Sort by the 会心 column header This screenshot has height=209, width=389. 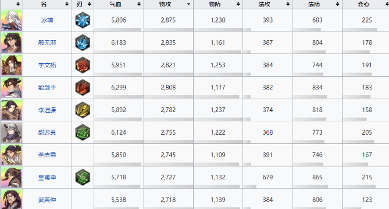366,4
